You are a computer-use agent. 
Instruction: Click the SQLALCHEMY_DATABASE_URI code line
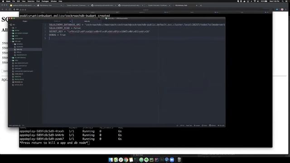pos(137,24)
